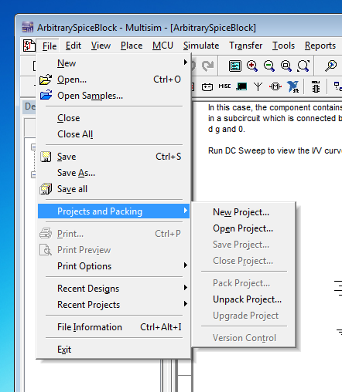Image resolution: width=342 pixels, height=392 pixels.
Task: Open the View menu
Action: pyautogui.click(x=101, y=46)
